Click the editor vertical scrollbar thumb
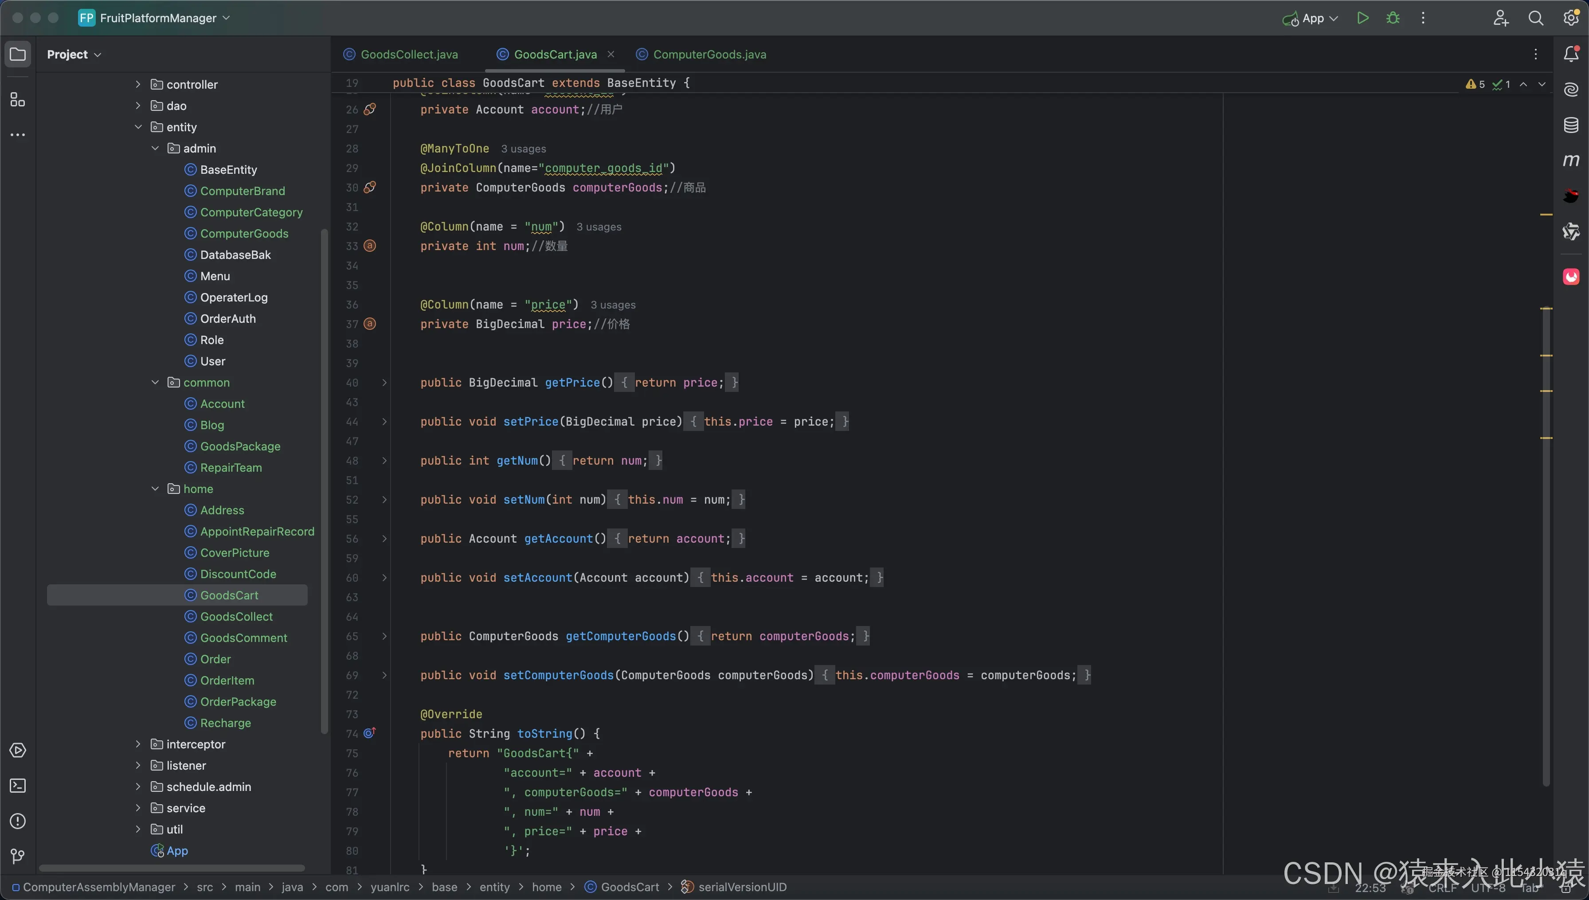Screen dimensions: 1589x900 pos(1546,544)
